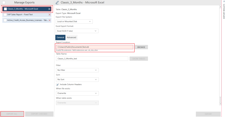The height and width of the screenshot is (117, 225).
Task: Check the Classic_3_Months export checkbox
Action: coord(5,9)
